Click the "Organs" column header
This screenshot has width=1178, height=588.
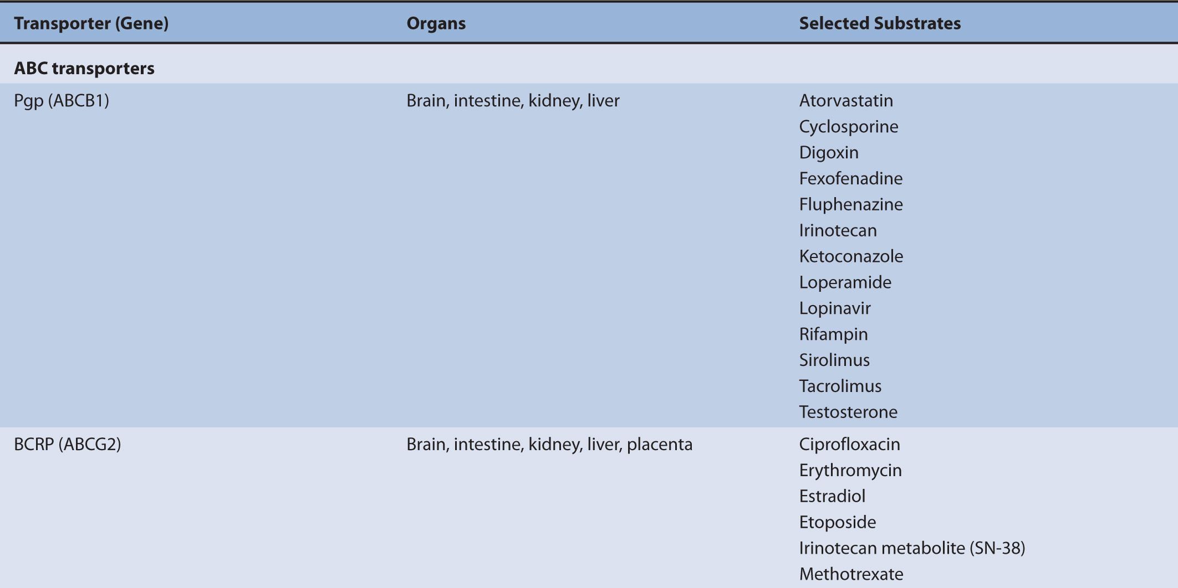436,23
